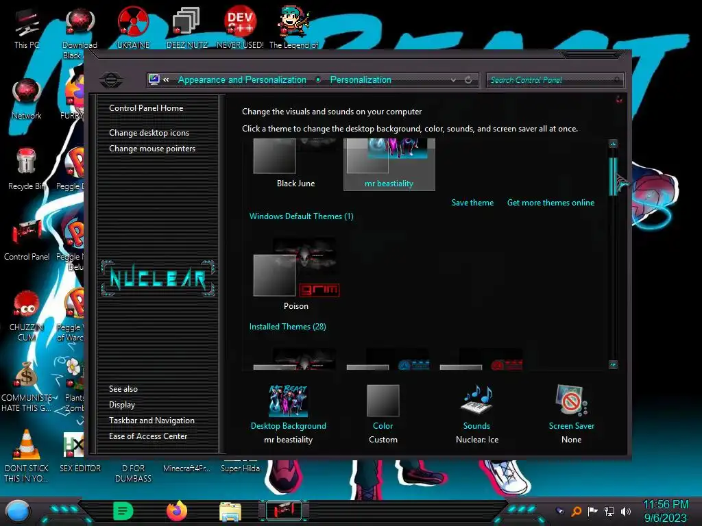Viewport: 702px width, 526px height.
Task: Refresh the Control Panel address bar
Action: [x=468, y=79]
